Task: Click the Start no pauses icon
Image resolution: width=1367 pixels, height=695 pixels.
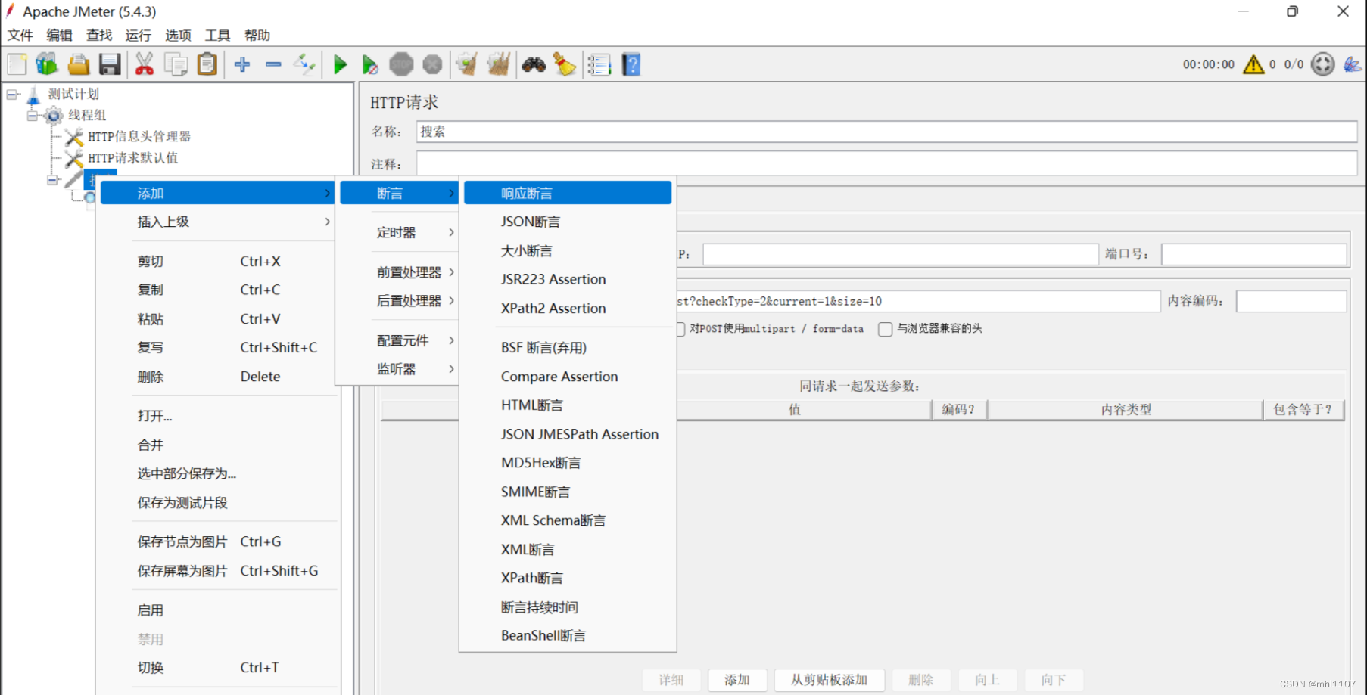Action: click(370, 64)
